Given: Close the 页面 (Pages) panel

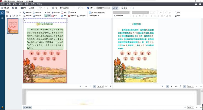Looking at the screenshot, I should (x=20, y=12).
